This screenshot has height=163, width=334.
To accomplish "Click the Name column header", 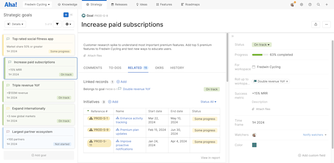I will tap(130, 111).
